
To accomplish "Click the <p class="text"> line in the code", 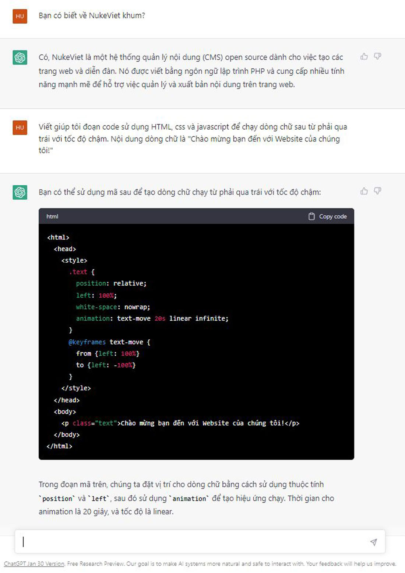I will pos(180,423).
